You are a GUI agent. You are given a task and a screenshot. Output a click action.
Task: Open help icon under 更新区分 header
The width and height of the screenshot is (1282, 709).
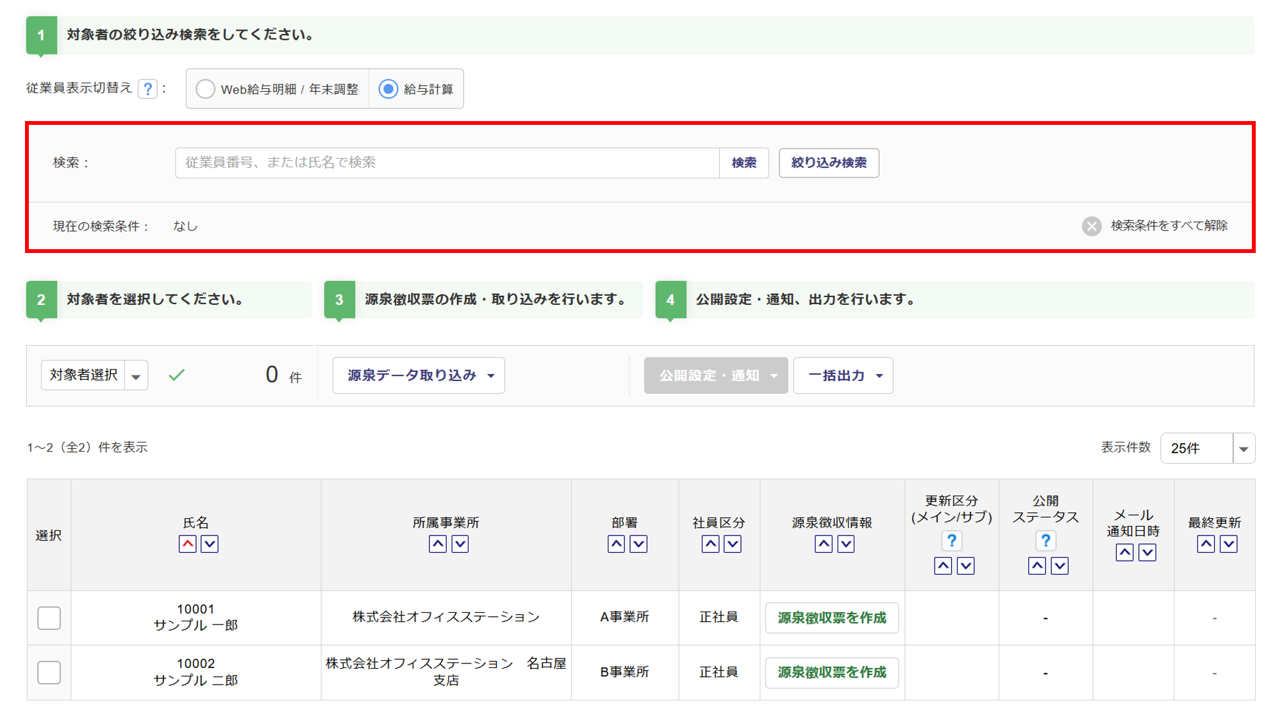click(951, 541)
